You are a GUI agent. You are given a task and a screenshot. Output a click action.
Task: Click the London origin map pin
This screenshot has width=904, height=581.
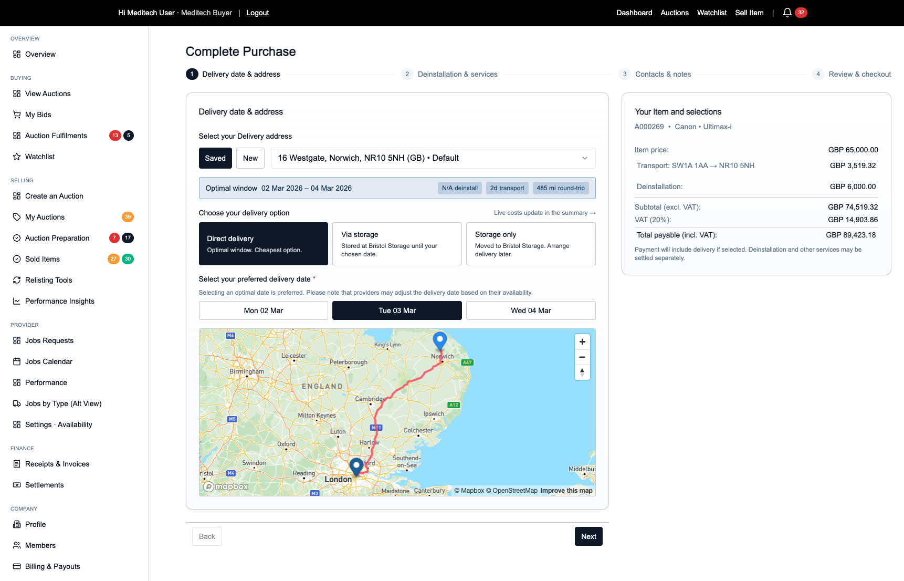[x=356, y=465]
